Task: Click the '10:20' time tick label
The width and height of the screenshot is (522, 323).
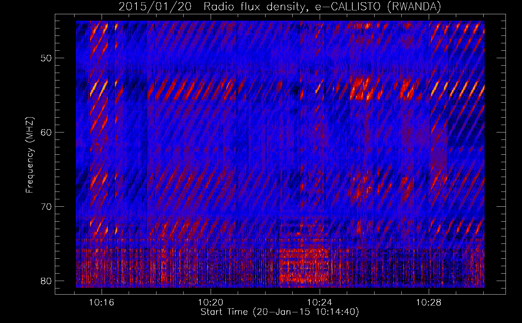Action: coord(211,303)
